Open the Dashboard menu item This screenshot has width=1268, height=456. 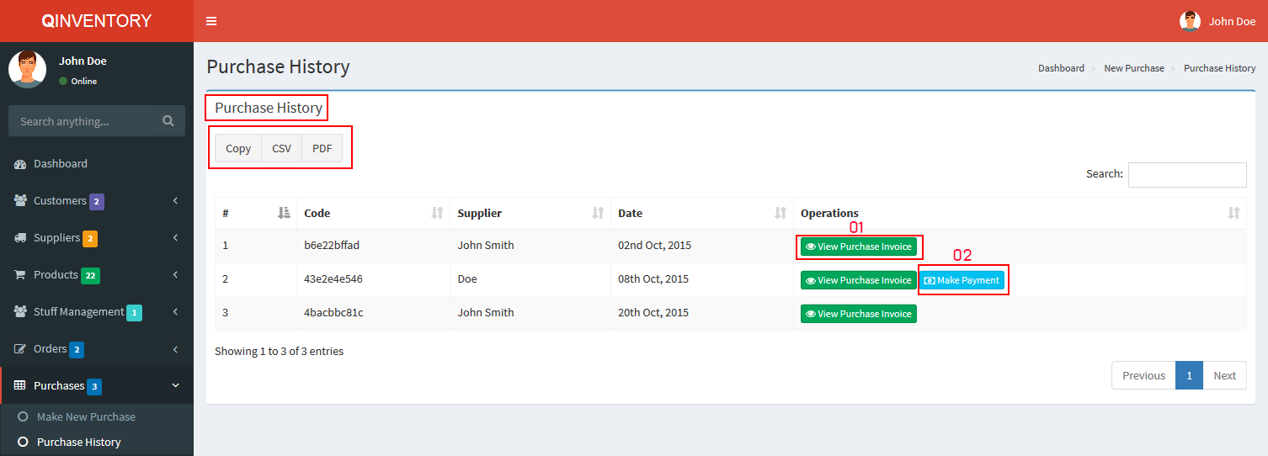point(97,164)
